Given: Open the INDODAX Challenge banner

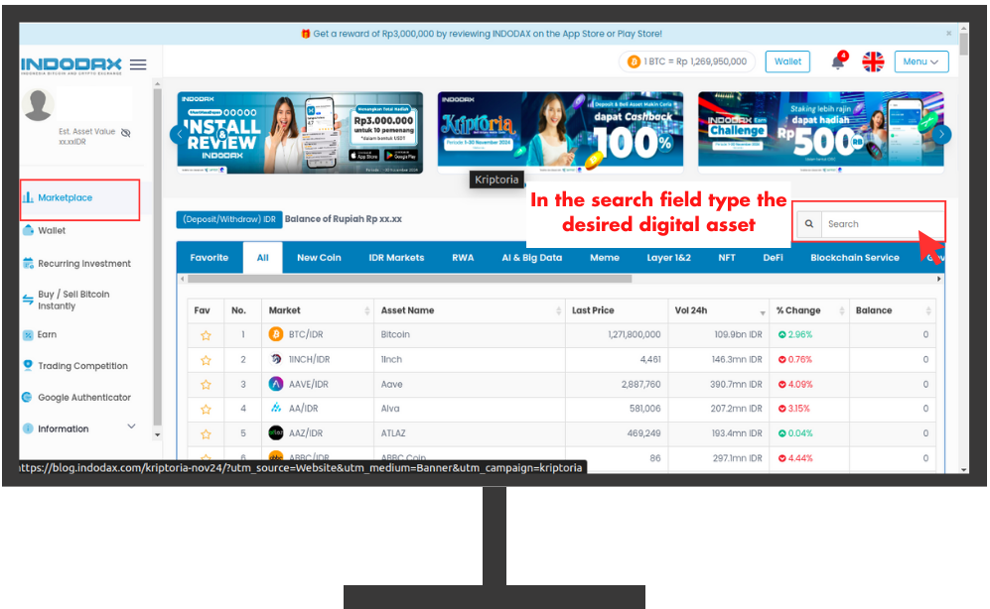Looking at the screenshot, I should click(821, 132).
